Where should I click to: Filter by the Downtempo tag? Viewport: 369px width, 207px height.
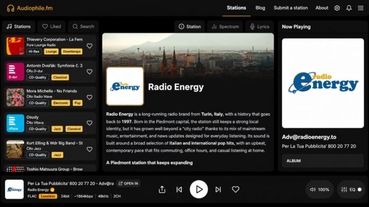pos(72,52)
